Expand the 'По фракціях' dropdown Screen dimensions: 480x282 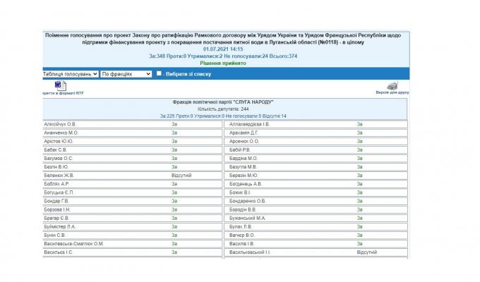point(126,73)
